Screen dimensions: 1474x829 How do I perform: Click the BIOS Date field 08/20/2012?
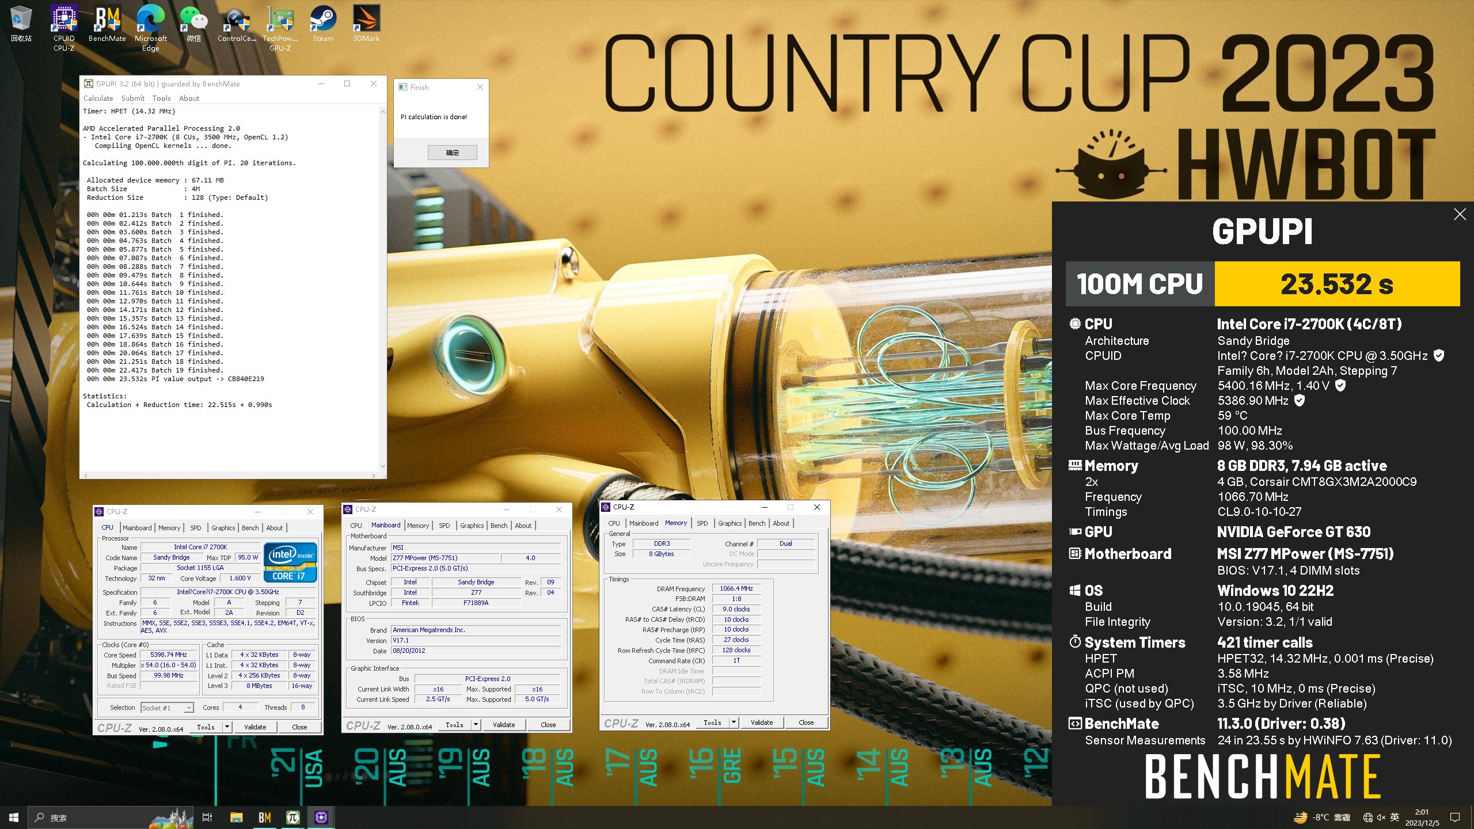point(476,651)
